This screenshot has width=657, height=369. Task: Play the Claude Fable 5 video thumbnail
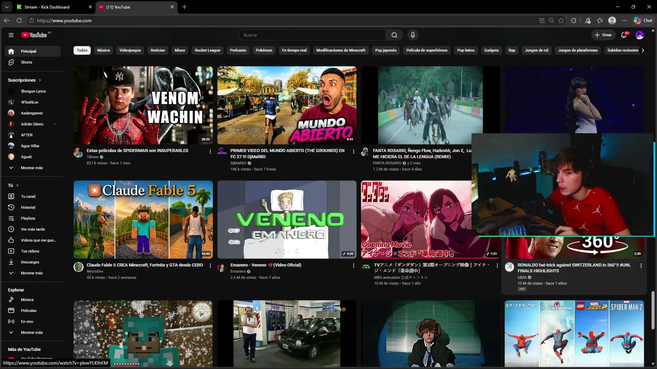pos(143,219)
